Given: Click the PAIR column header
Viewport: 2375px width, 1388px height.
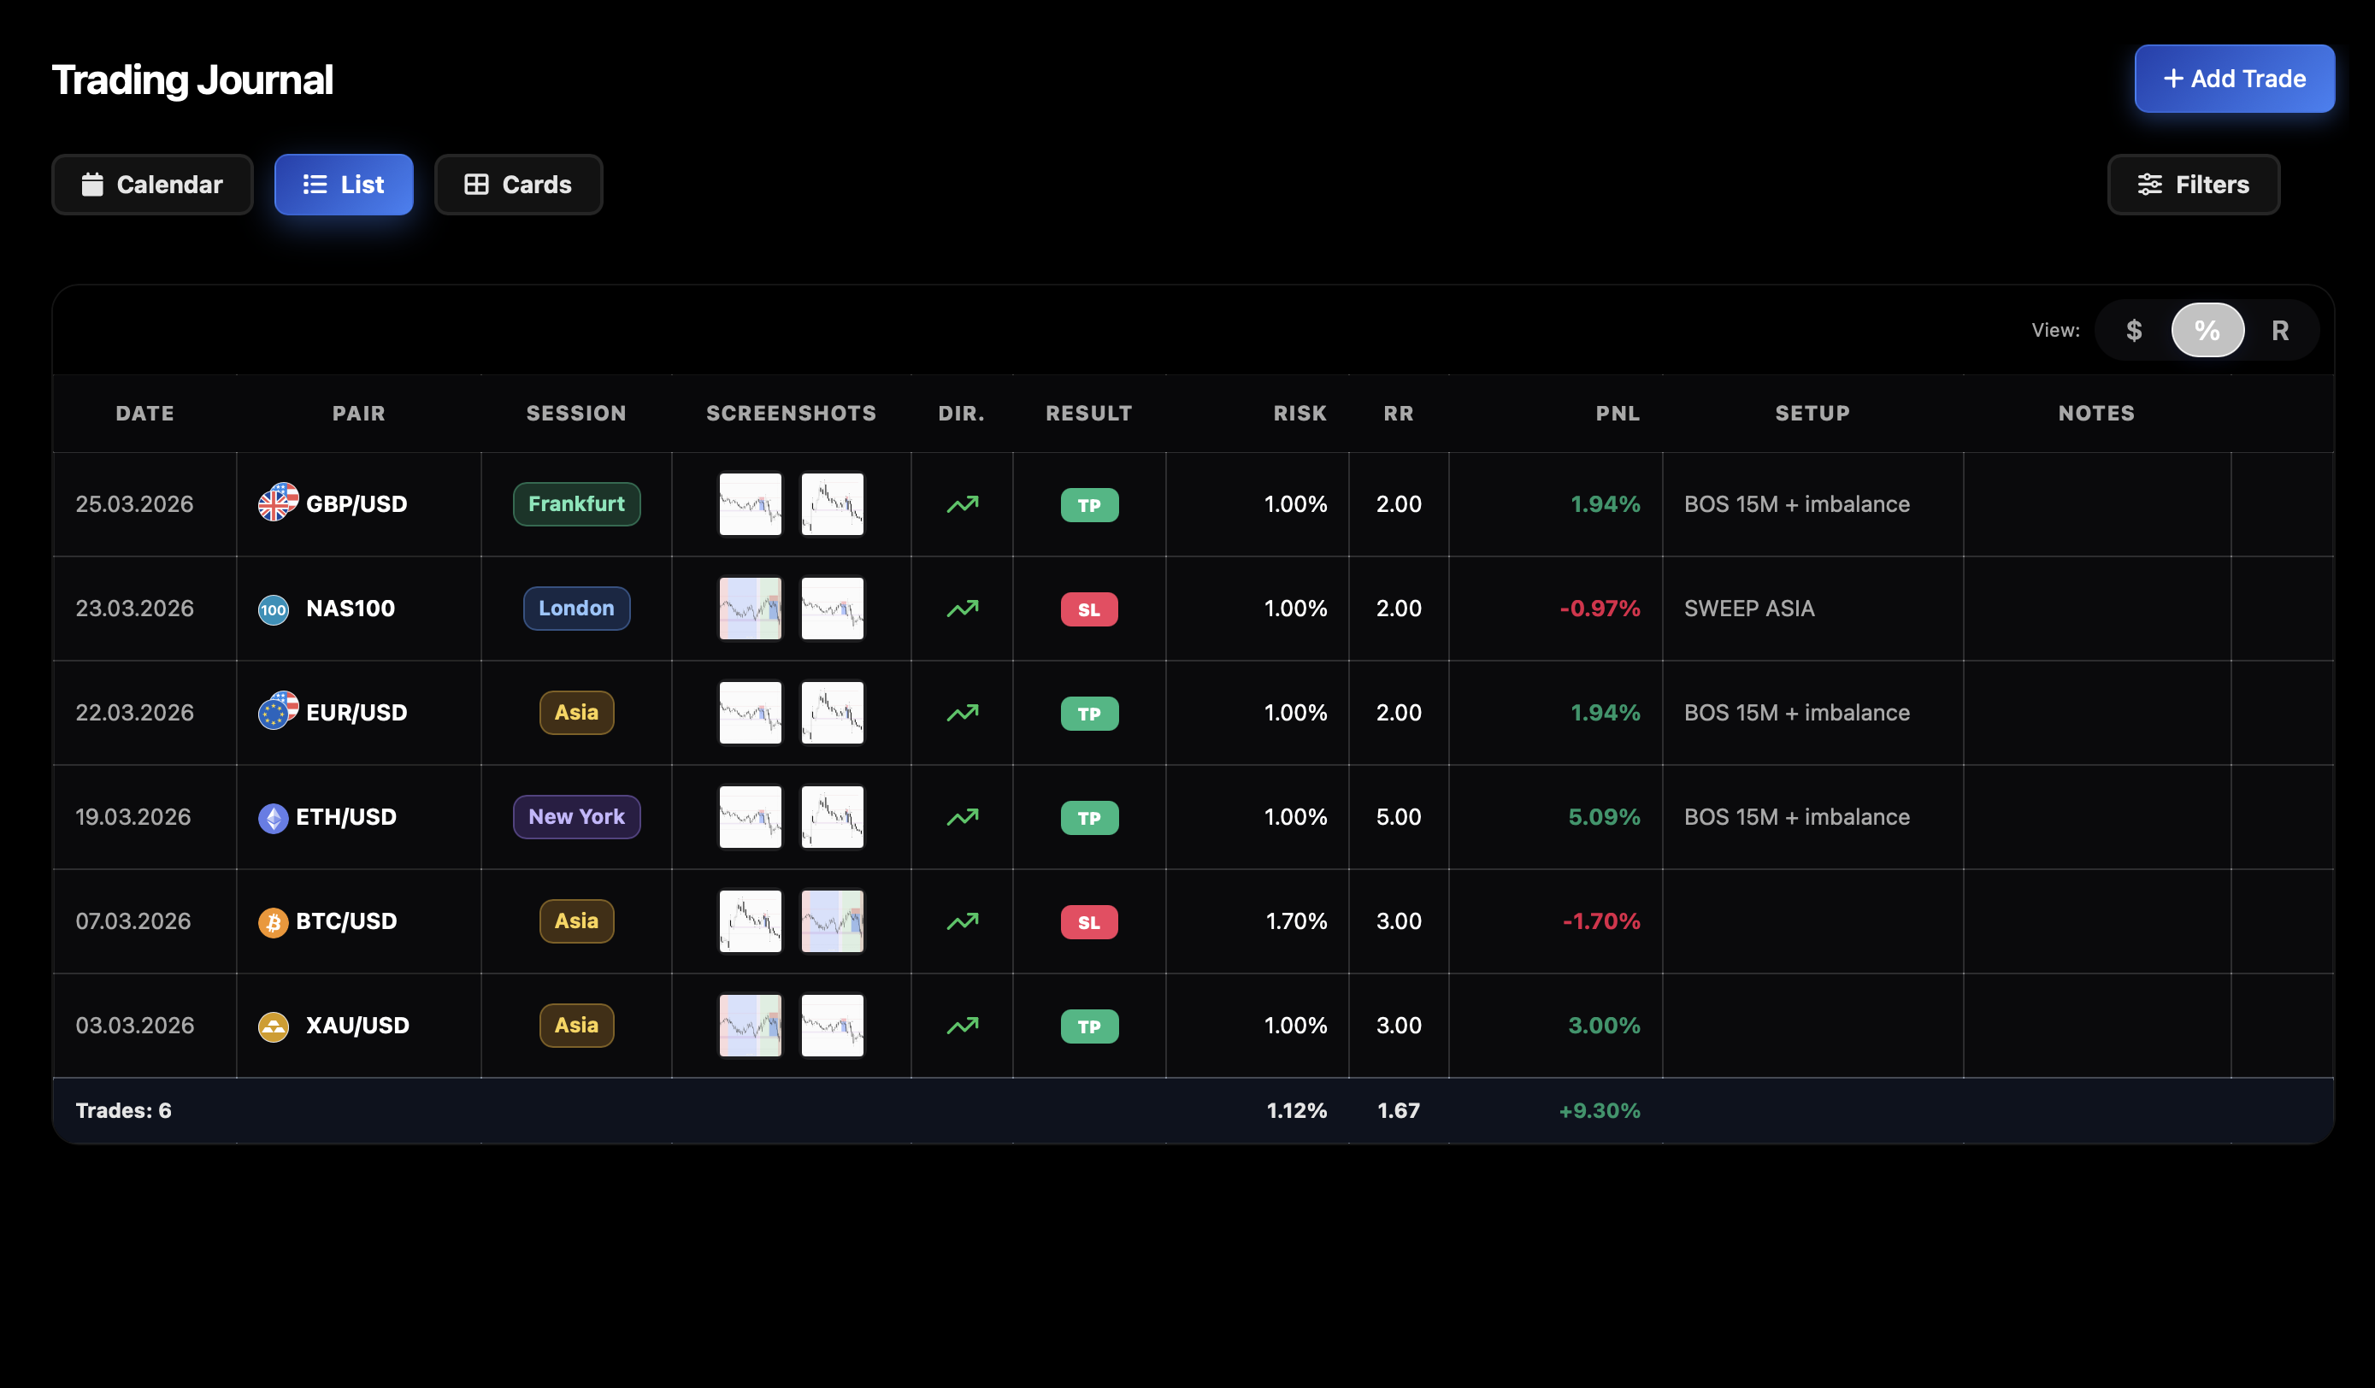Looking at the screenshot, I should tap(359, 413).
